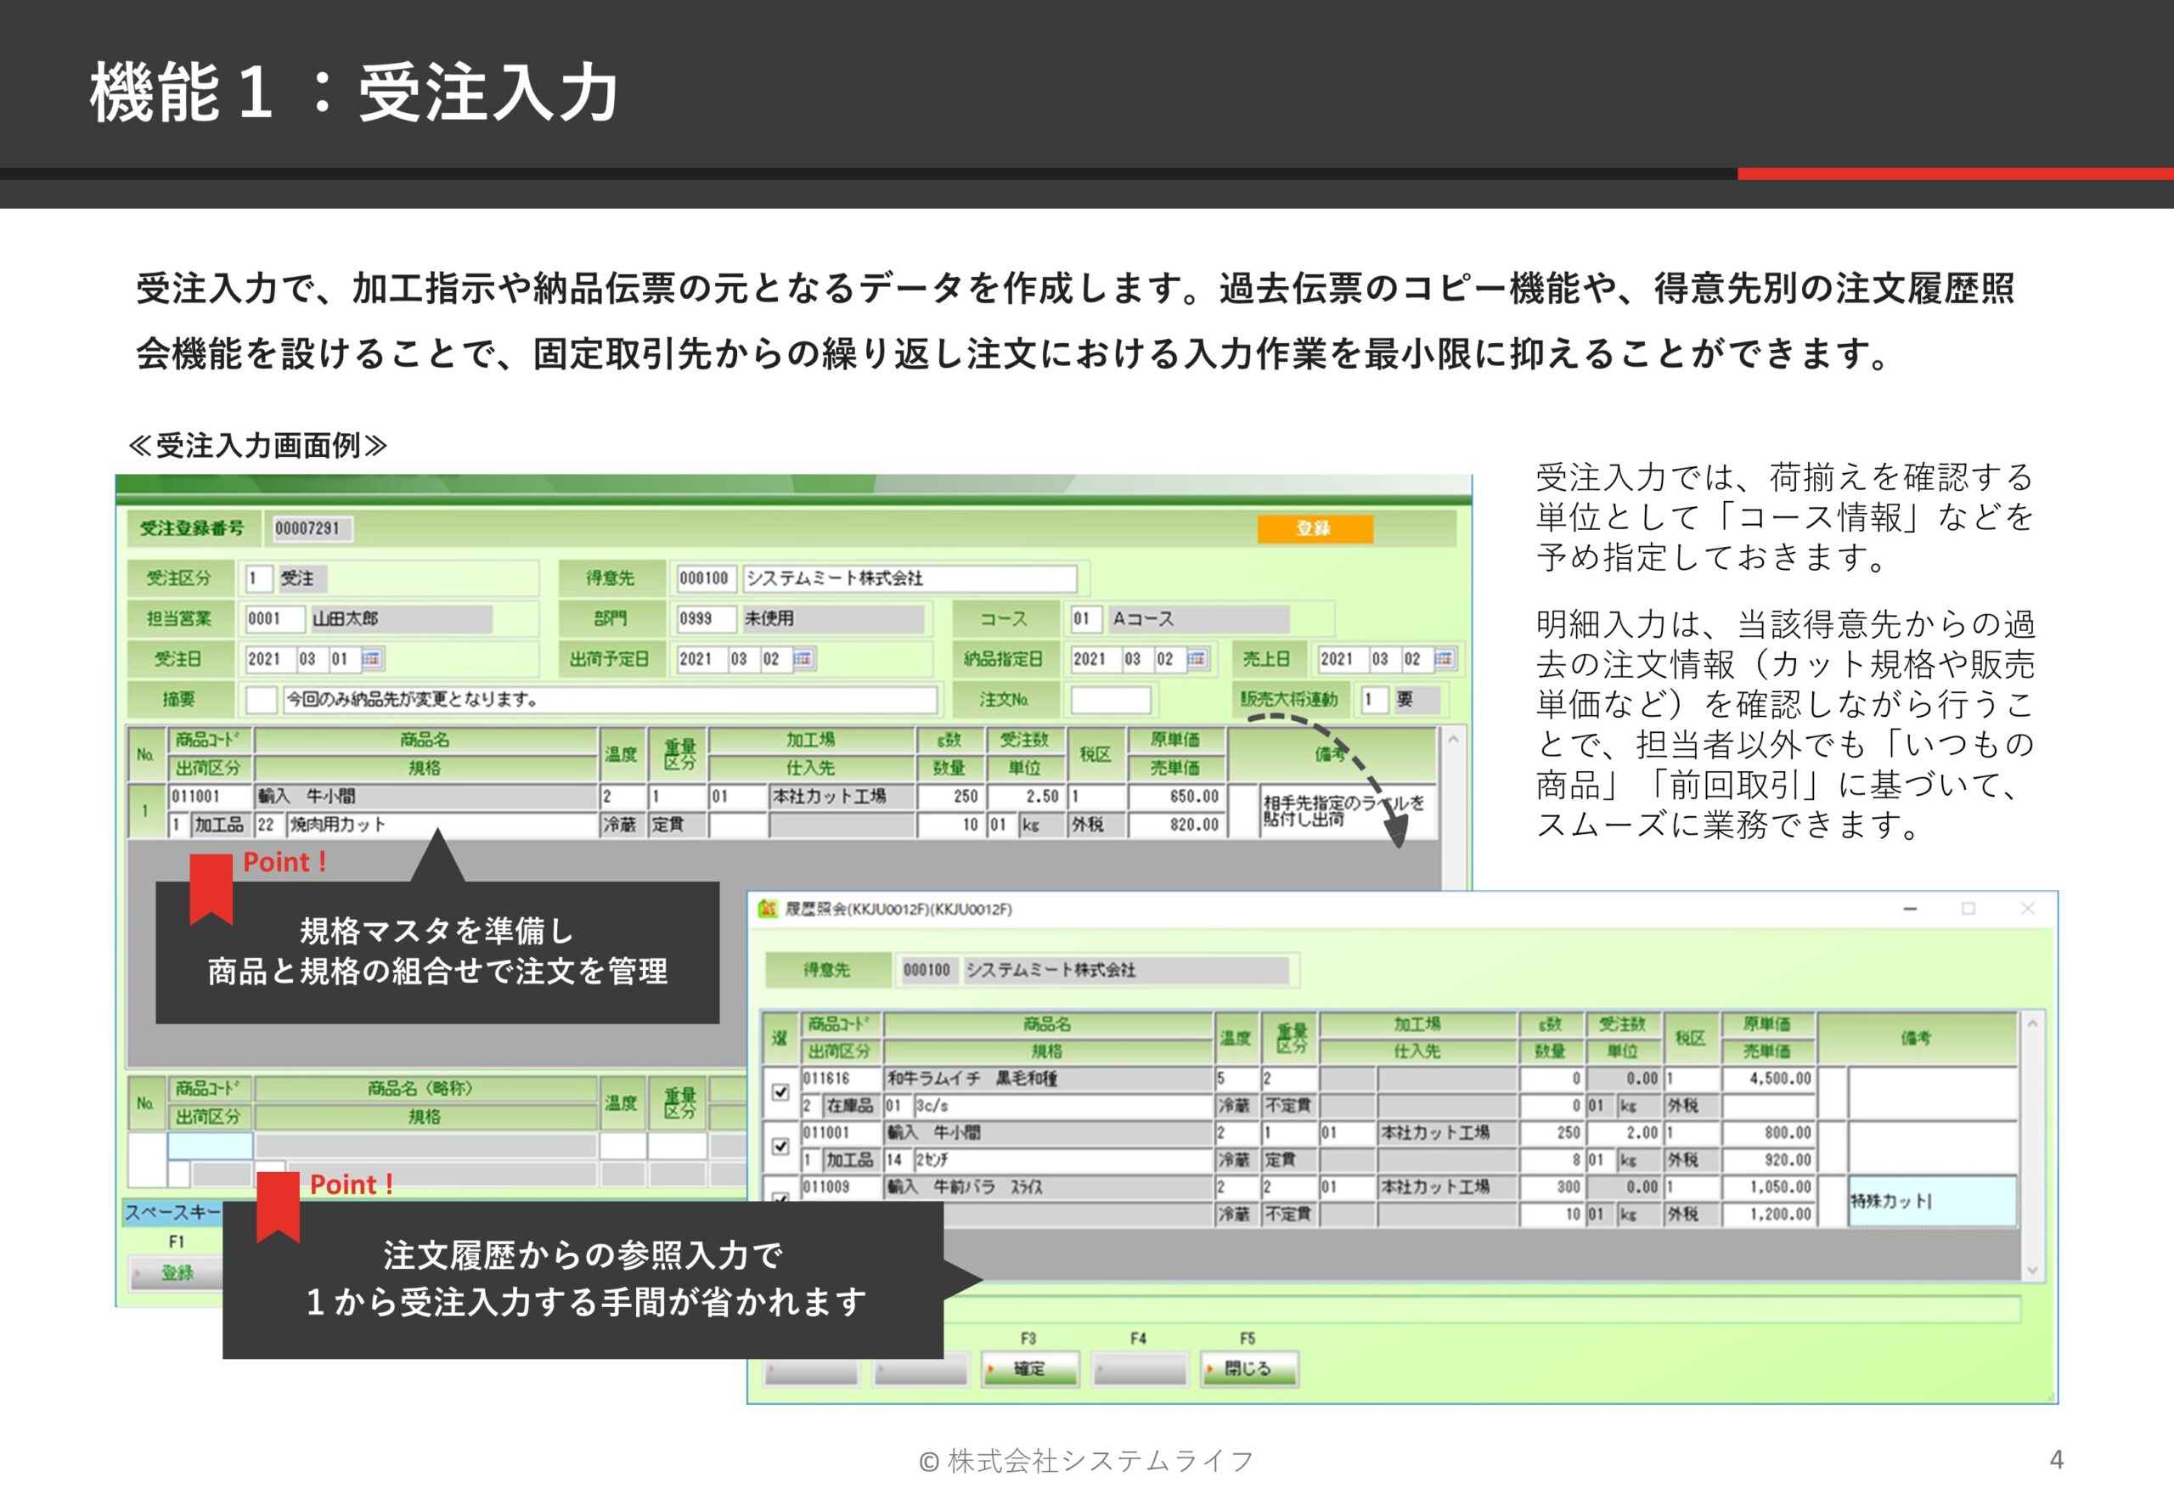
Task: Open the calendar picker beside 納品指定日
Action: [1197, 659]
